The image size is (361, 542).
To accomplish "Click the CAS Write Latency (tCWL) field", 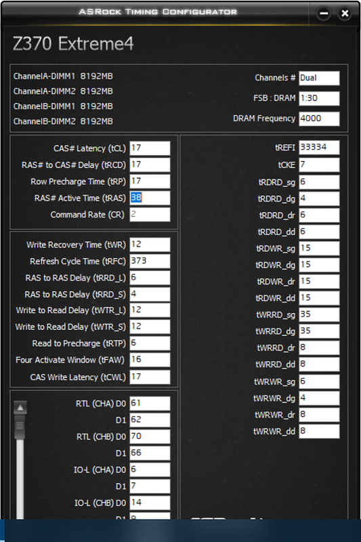I will [150, 377].
